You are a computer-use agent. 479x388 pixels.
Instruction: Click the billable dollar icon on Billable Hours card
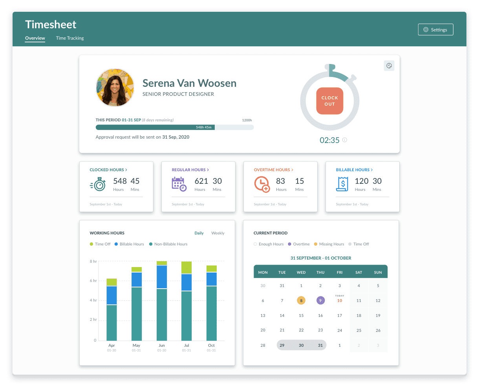click(x=342, y=184)
